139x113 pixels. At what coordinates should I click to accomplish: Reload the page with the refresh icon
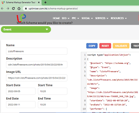coord(13,9)
